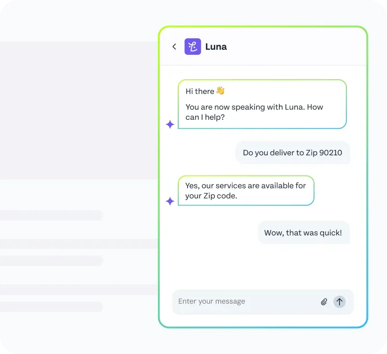Click the greeting bubble from Luna

coord(262,104)
